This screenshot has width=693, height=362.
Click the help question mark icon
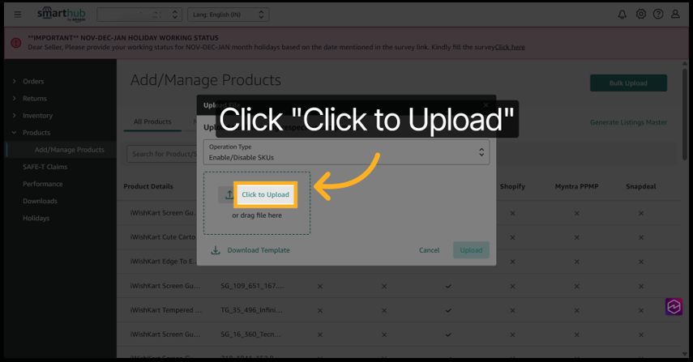(658, 15)
